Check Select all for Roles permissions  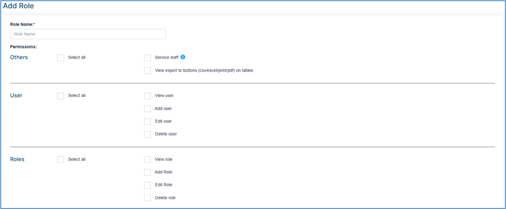[60, 159]
